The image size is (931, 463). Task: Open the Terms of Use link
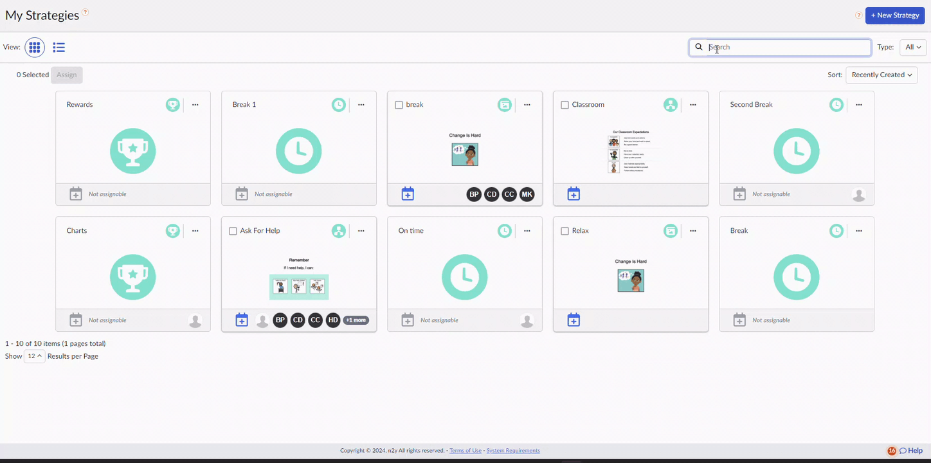click(x=465, y=451)
